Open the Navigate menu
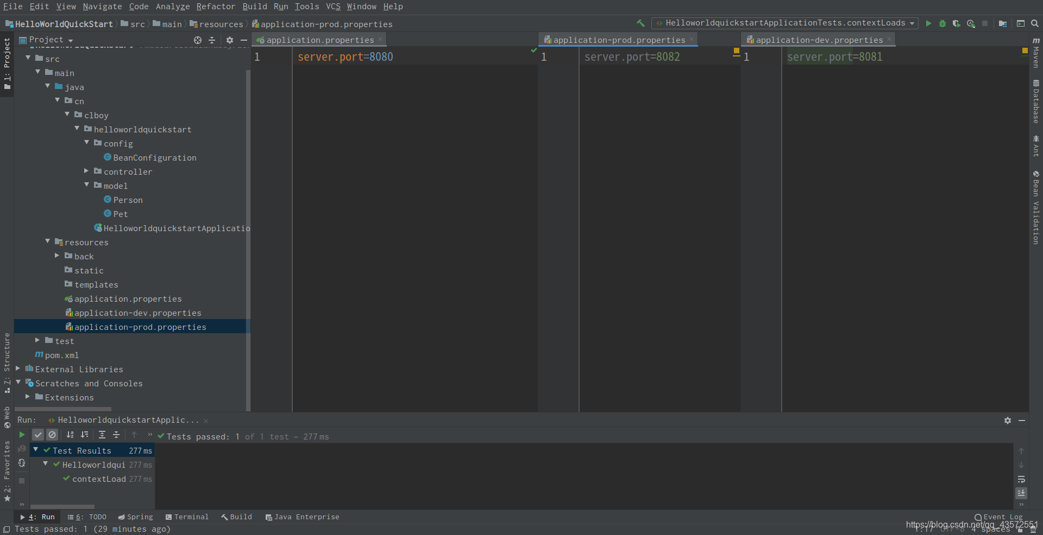Image resolution: width=1043 pixels, height=535 pixels. 102,7
